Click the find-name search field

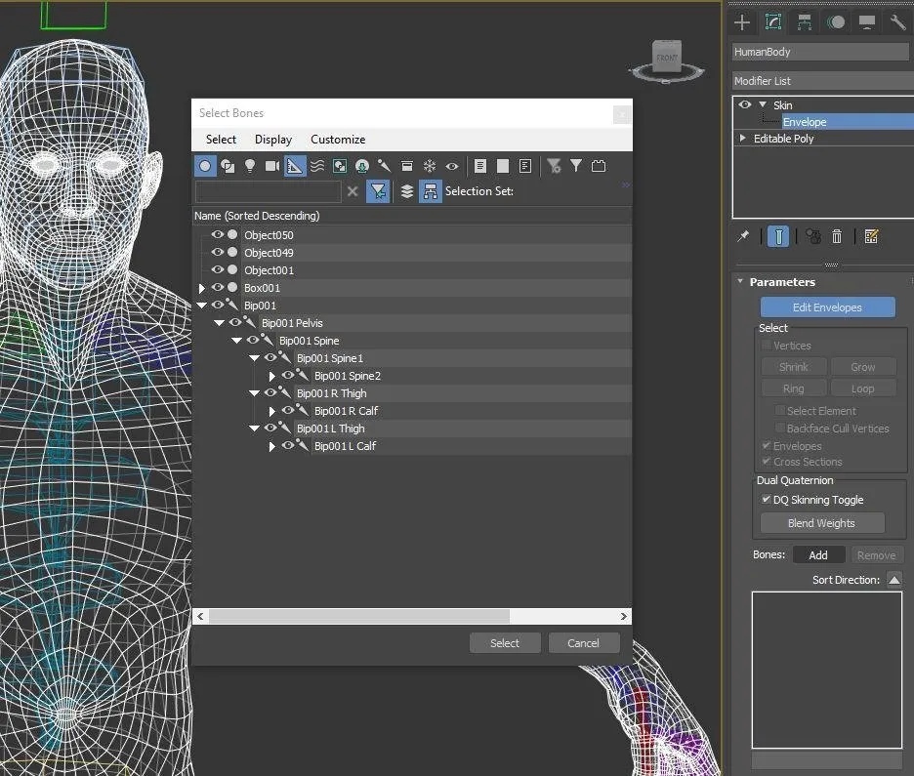click(x=269, y=191)
